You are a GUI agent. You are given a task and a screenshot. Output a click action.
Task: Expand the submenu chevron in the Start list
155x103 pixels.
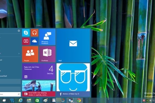pos(19,54)
